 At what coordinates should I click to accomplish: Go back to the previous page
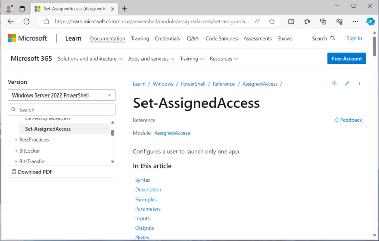pyautogui.click(x=11, y=22)
